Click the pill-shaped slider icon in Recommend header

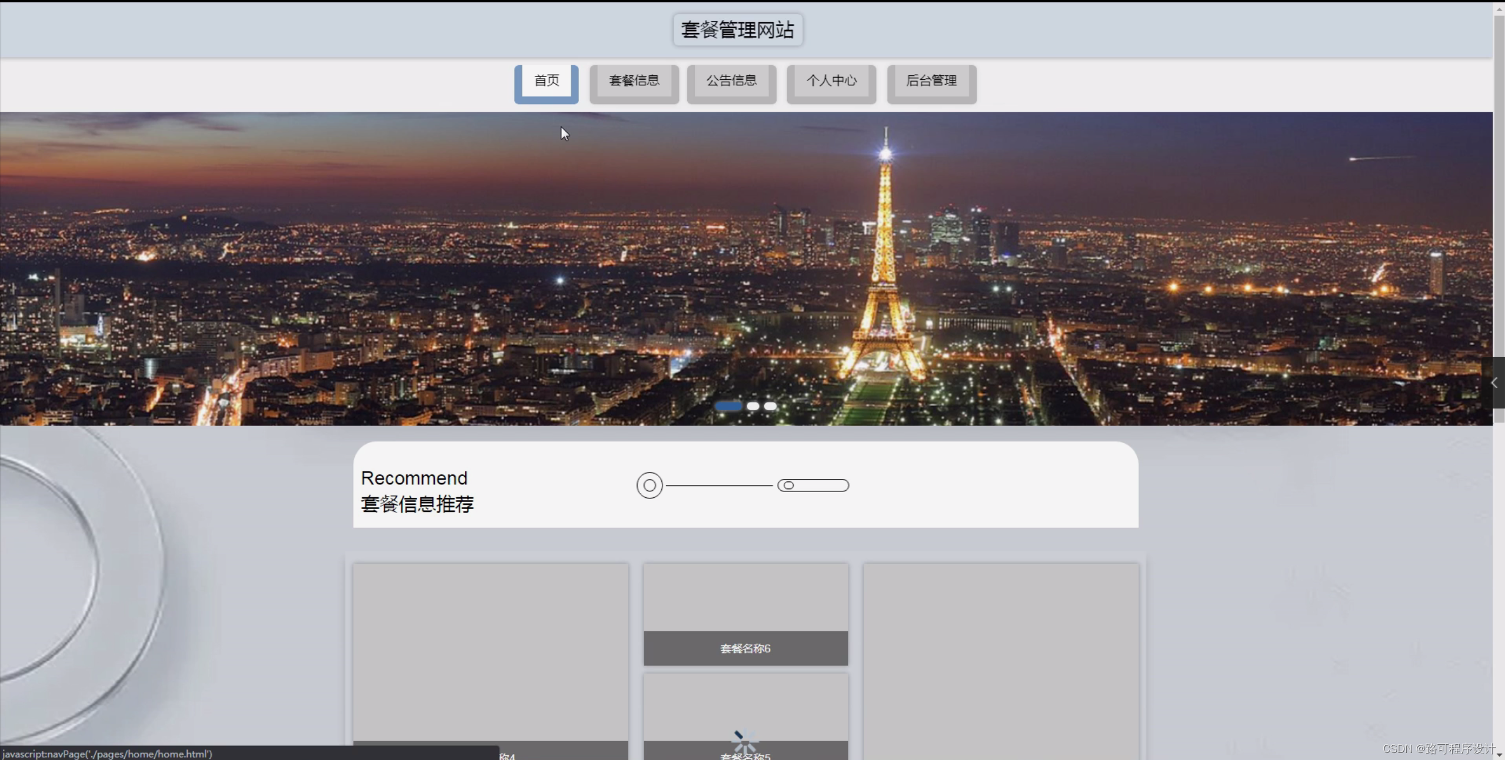813,486
